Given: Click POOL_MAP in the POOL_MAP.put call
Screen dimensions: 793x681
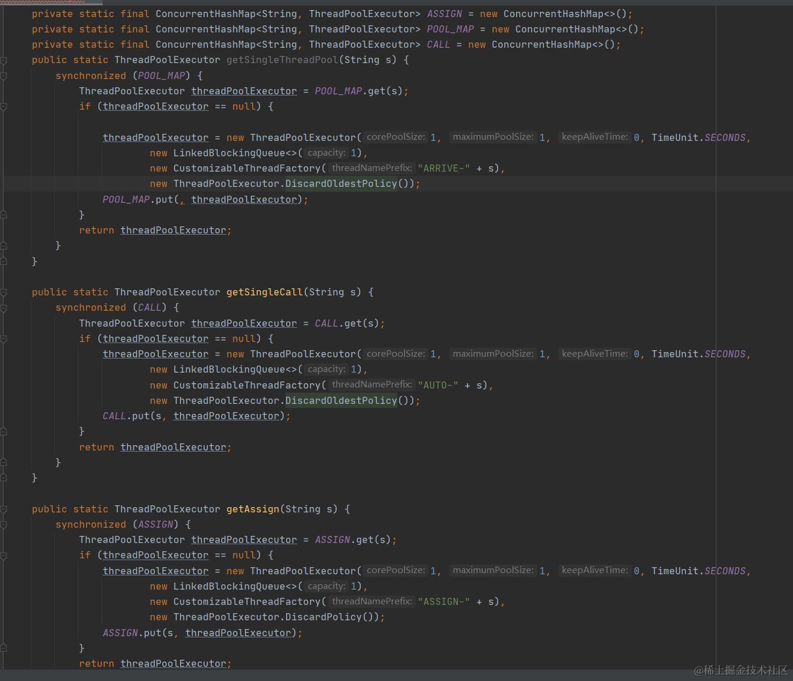Looking at the screenshot, I should tap(126, 200).
